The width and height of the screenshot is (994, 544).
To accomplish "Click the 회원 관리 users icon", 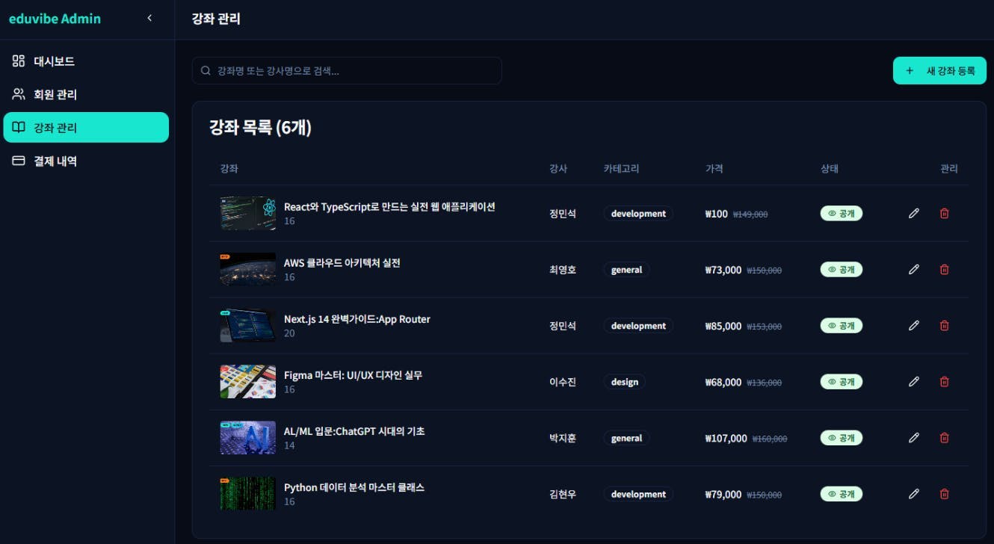I will (19, 94).
